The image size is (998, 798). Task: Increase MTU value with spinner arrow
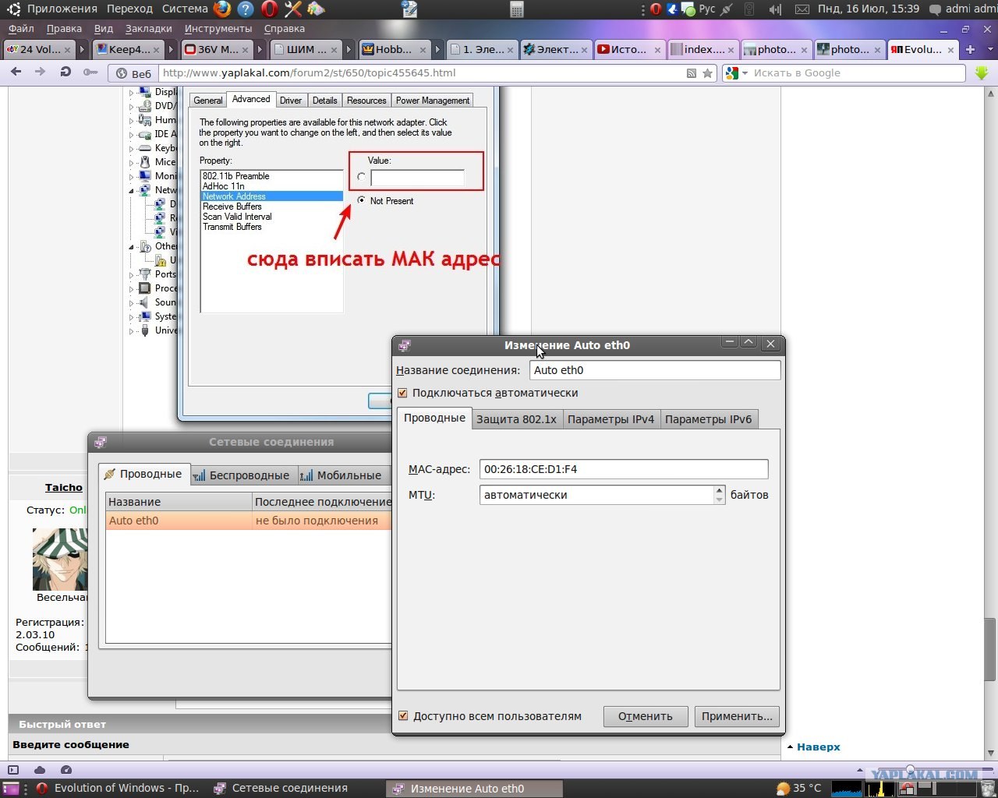(719, 490)
